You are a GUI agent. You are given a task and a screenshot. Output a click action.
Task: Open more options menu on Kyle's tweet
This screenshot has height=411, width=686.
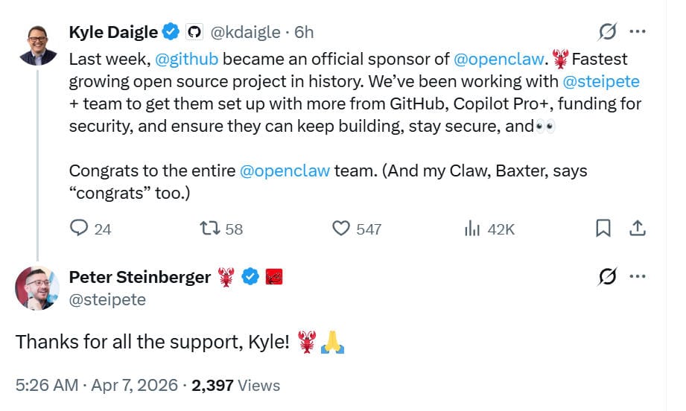[638, 31]
